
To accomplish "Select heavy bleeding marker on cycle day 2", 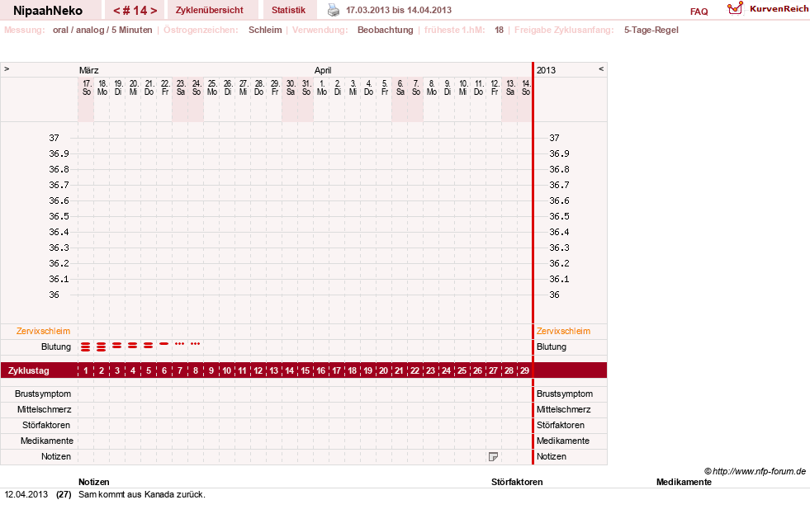I will coord(102,347).
